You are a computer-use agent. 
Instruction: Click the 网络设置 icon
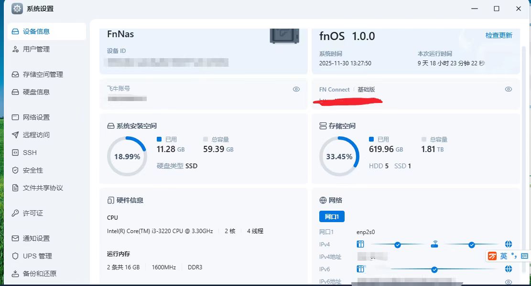[x=15, y=117]
